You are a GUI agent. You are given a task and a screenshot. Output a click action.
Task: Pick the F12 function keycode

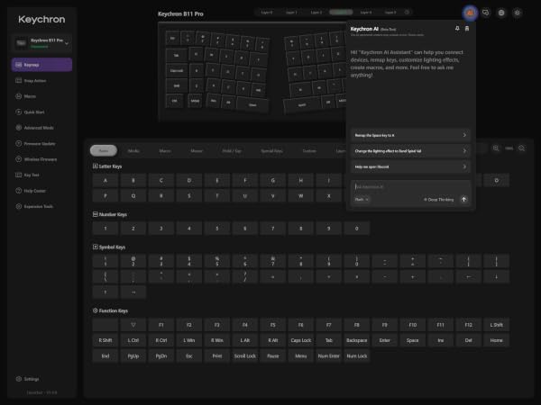(469, 325)
